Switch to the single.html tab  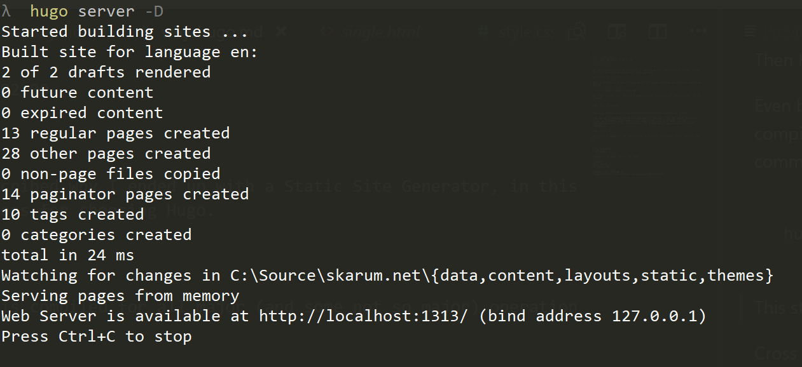[380, 32]
